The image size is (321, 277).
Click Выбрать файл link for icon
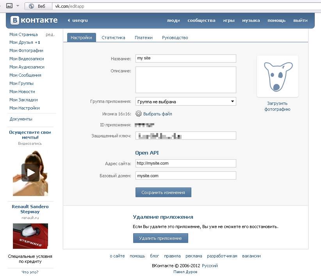[158, 114]
